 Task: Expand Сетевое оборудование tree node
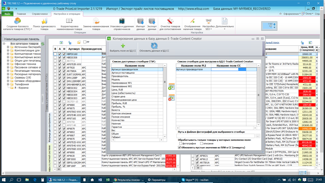coord(8,81)
